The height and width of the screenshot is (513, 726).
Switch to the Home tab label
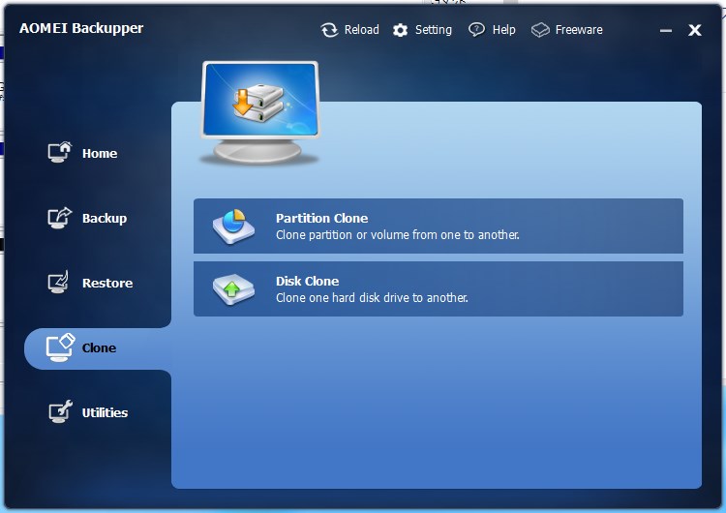pos(100,153)
